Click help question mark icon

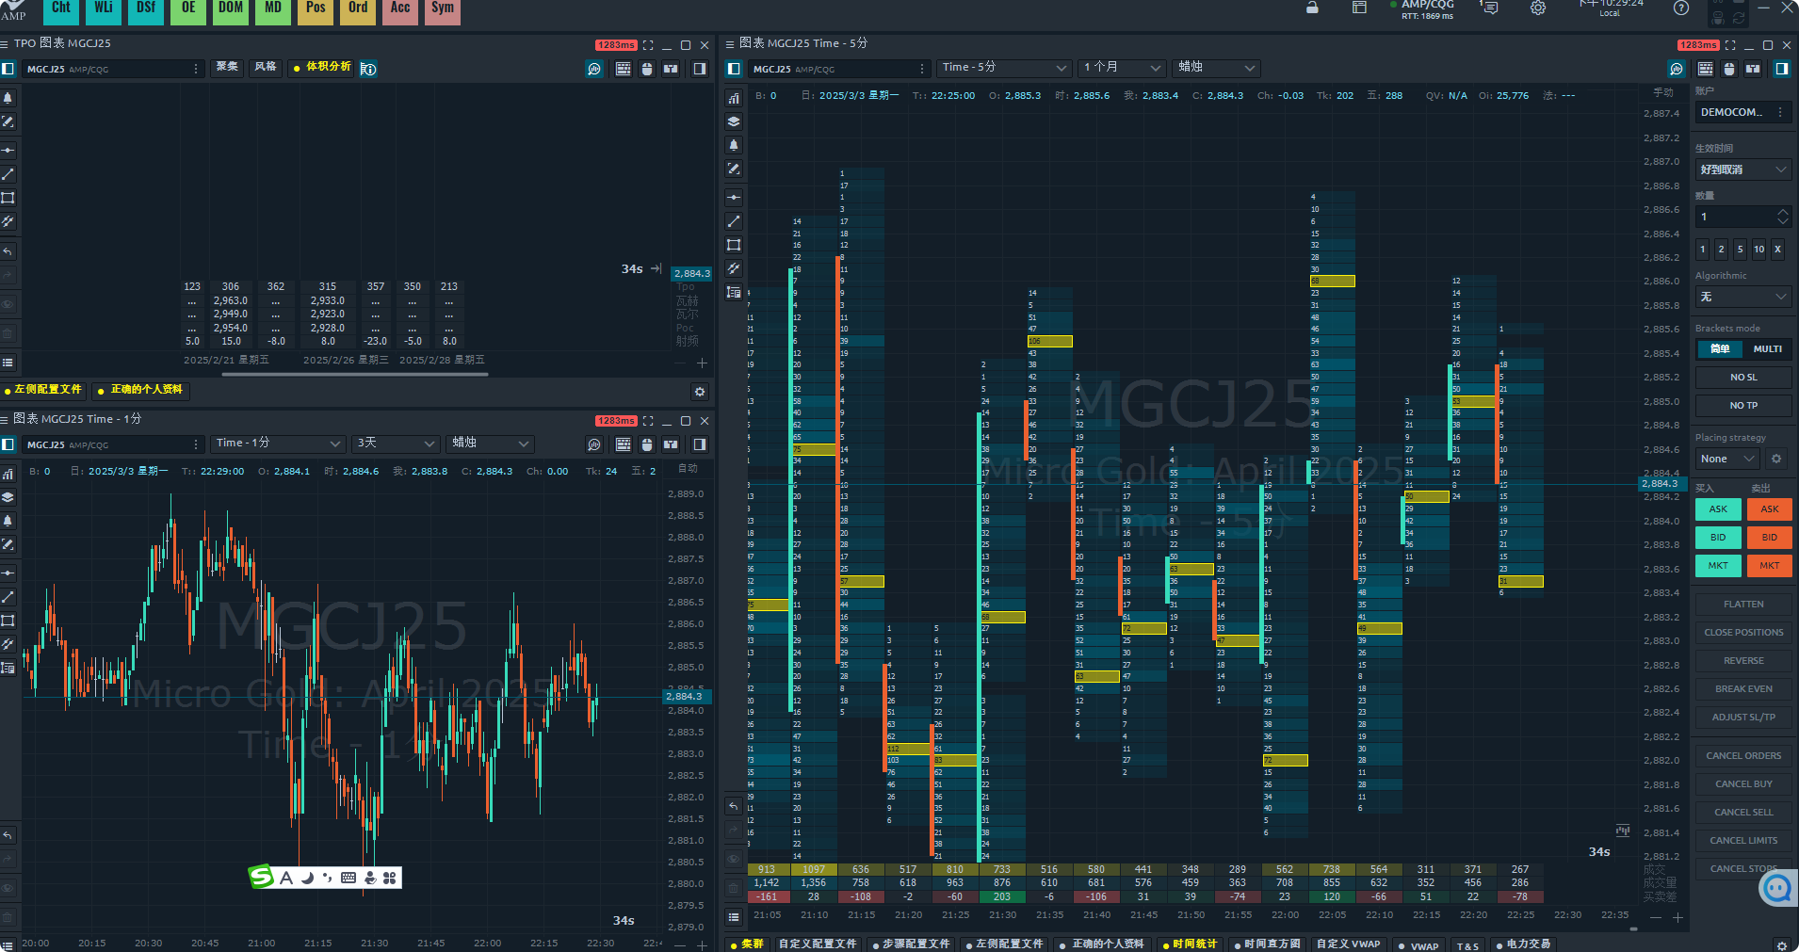[x=1680, y=8]
